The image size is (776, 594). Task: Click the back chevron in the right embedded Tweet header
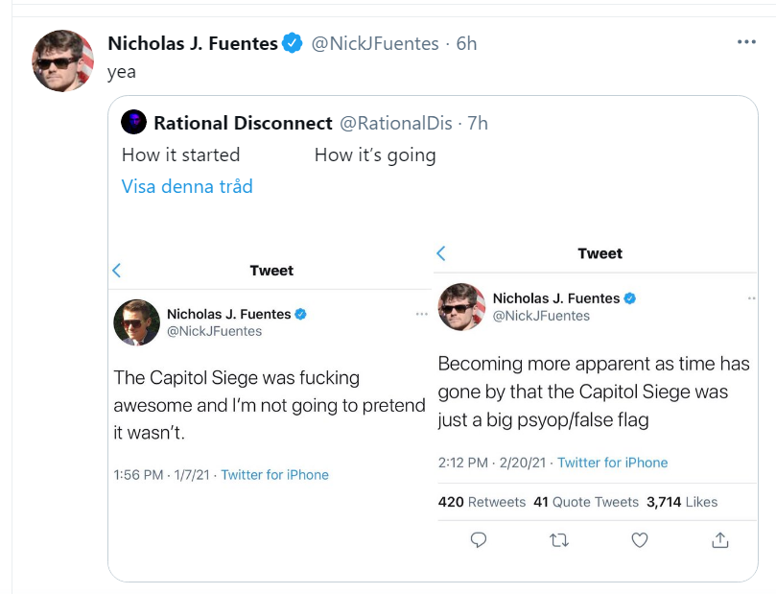click(441, 253)
